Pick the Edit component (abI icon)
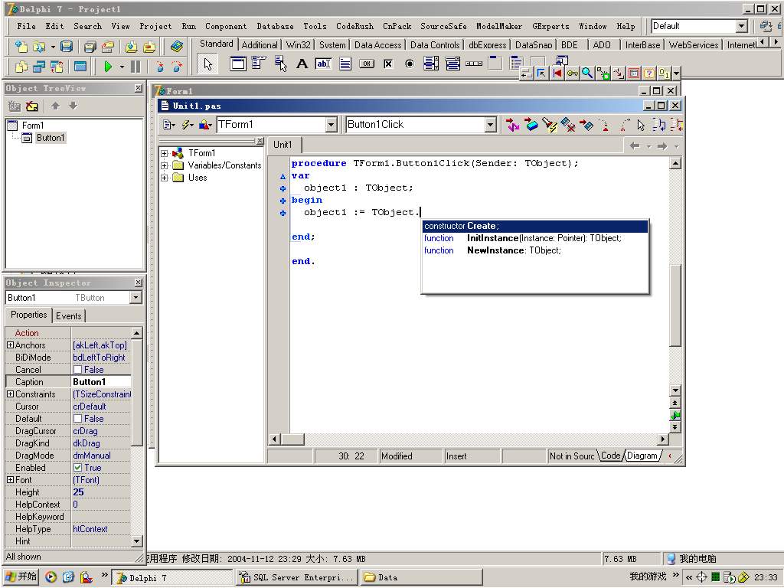Screen dimensions: 784x588 323,64
